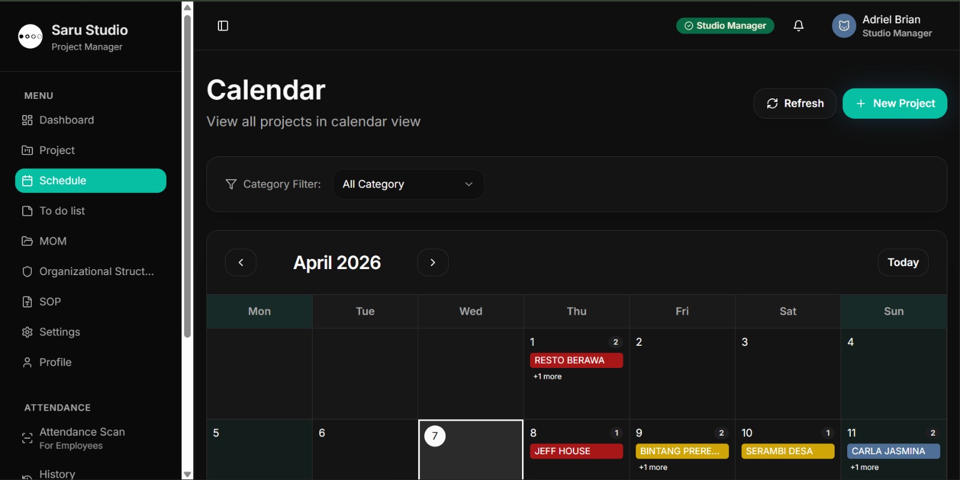Click the Refresh button

click(795, 104)
